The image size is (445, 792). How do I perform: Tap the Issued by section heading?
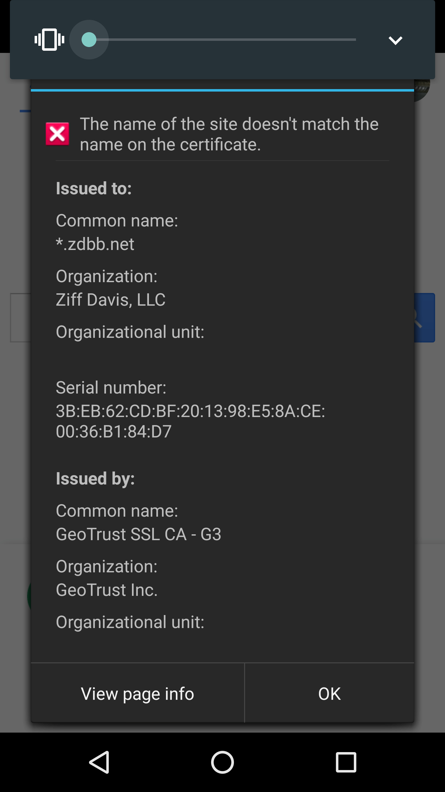pos(95,479)
